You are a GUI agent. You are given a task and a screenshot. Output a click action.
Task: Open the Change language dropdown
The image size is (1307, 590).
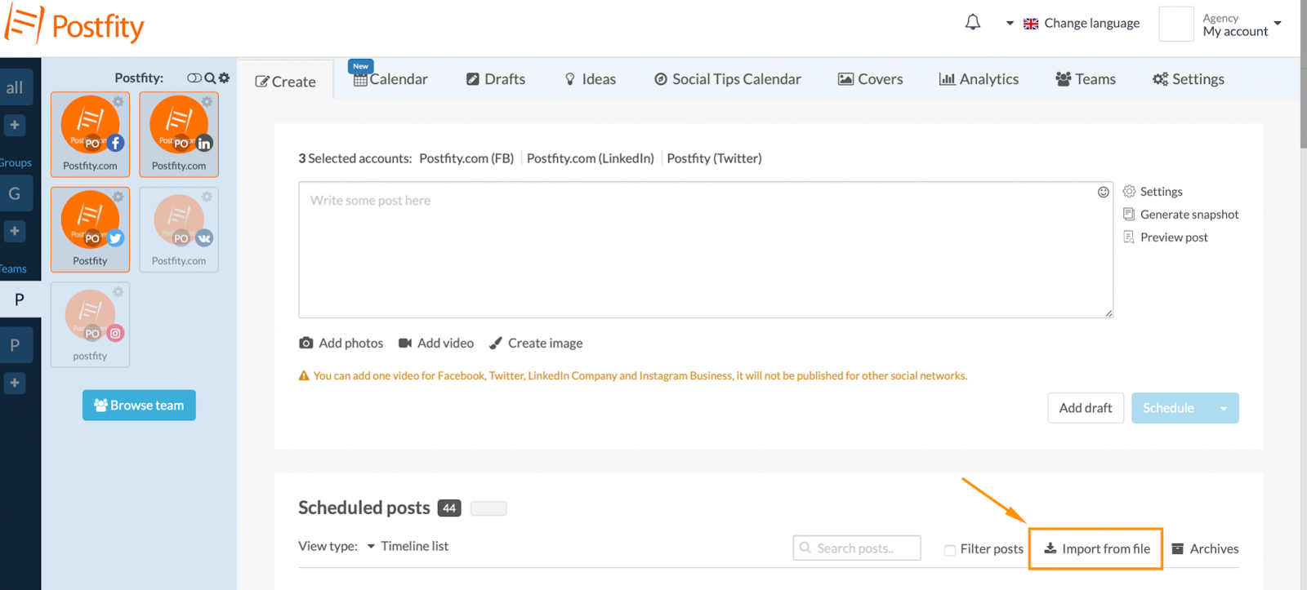tap(1073, 23)
